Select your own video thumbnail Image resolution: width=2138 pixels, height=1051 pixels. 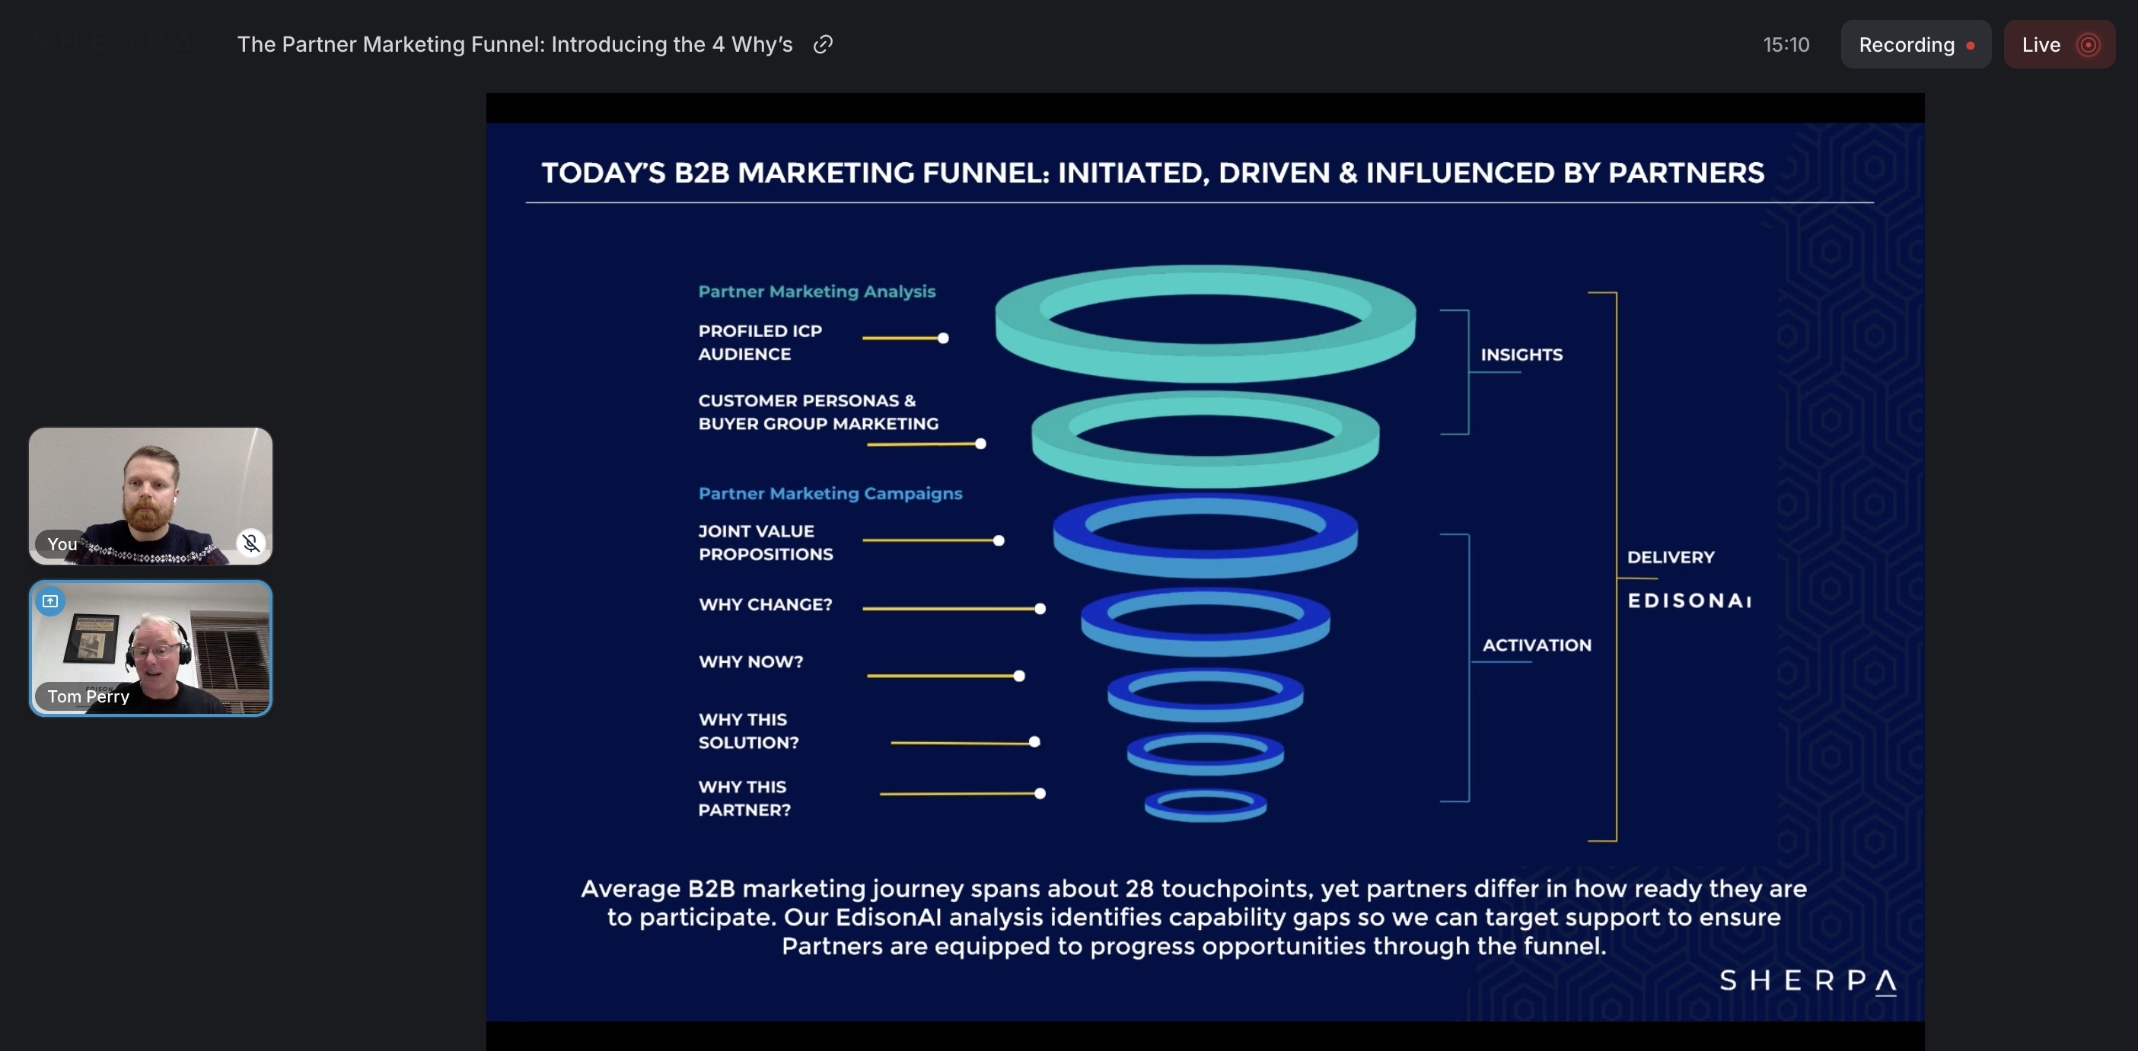click(150, 495)
